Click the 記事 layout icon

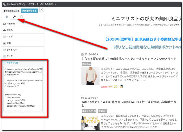5,43
